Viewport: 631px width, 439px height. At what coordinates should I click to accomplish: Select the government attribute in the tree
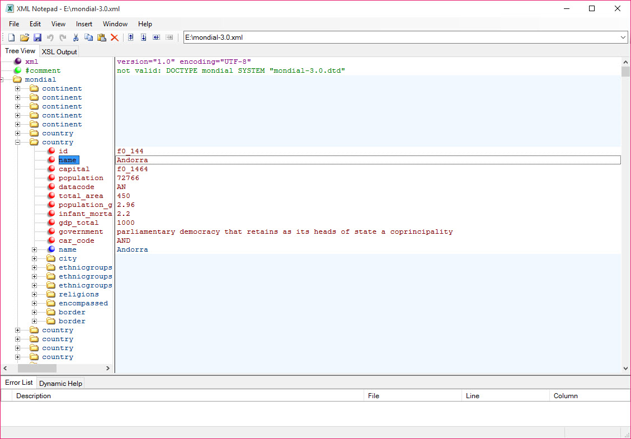[x=81, y=232]
